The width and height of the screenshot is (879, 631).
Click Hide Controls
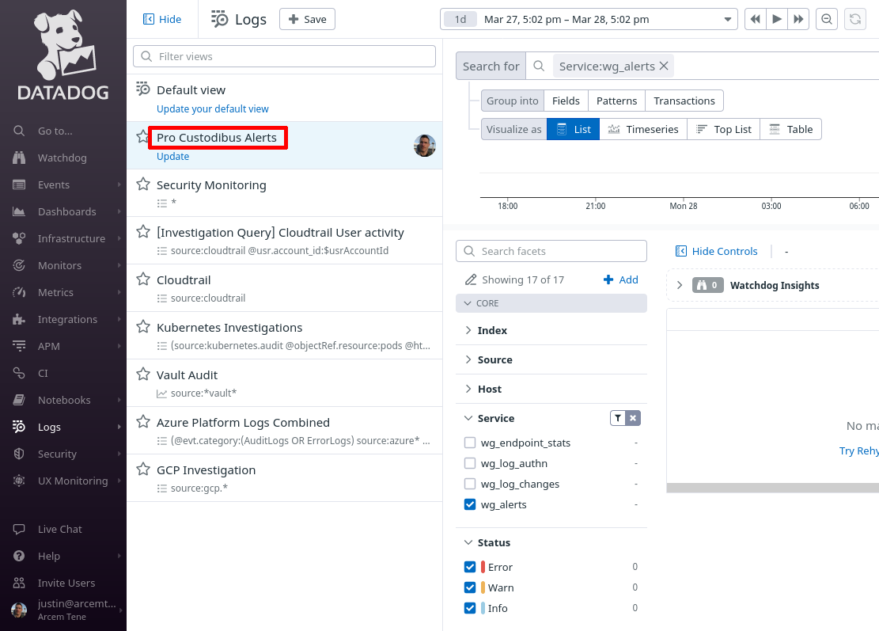pos(717,251)
